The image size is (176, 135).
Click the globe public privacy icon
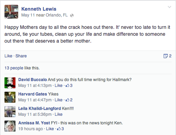[x=72, y=15]
